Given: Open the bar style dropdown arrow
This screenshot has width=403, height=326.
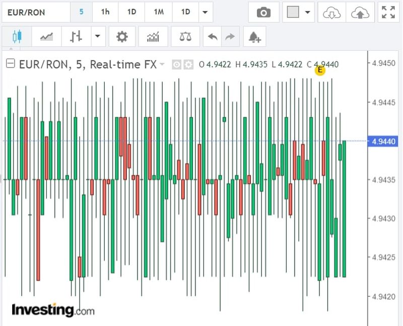Looking at the screenshot, I should click(97, 37).
